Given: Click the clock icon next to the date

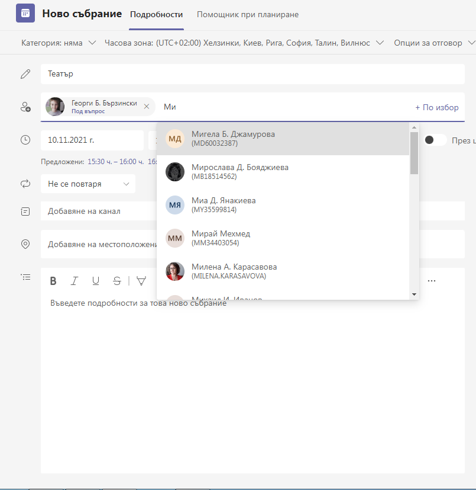Looking at the screenshot, I should tap(25, 139).
